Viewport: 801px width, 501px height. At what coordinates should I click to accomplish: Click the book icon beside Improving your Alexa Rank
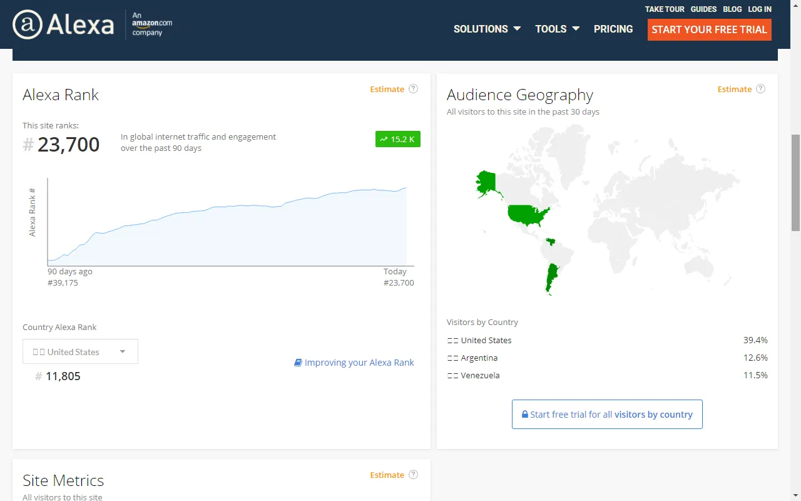click(298, 363)
